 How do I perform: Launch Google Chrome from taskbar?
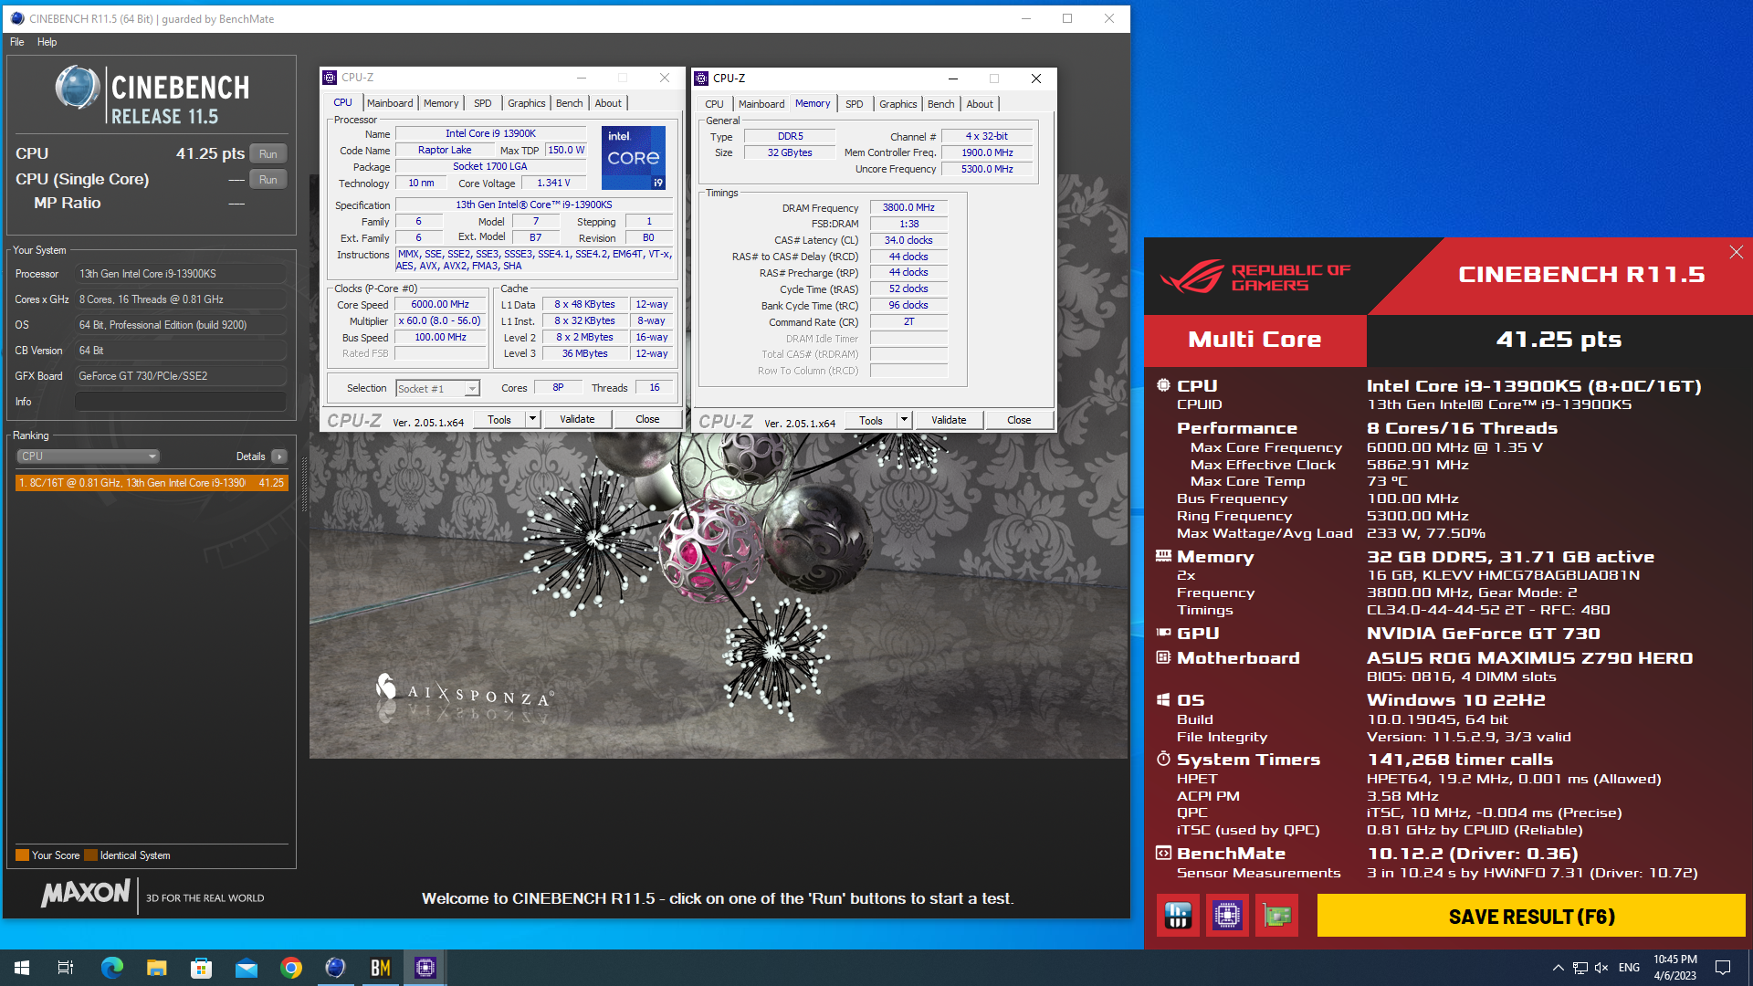click(x=290, y=968)
